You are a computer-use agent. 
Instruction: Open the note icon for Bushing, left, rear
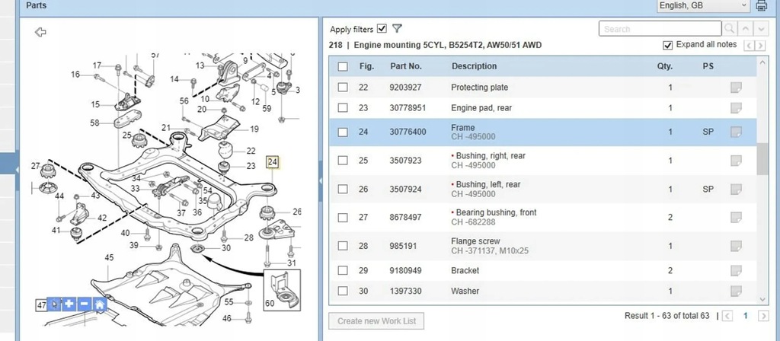pyautogui.click(x=736, y=190)
